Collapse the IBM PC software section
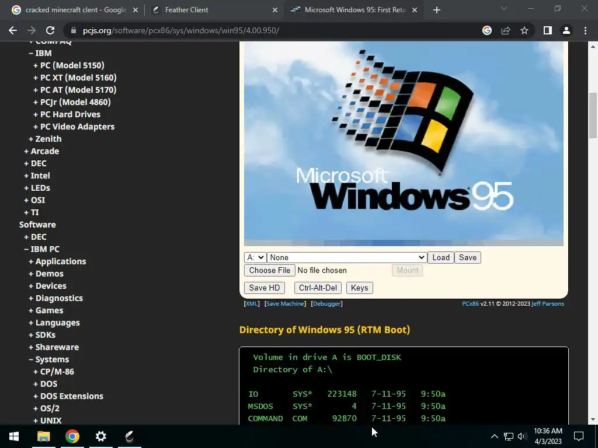 (x=42, y=249)
